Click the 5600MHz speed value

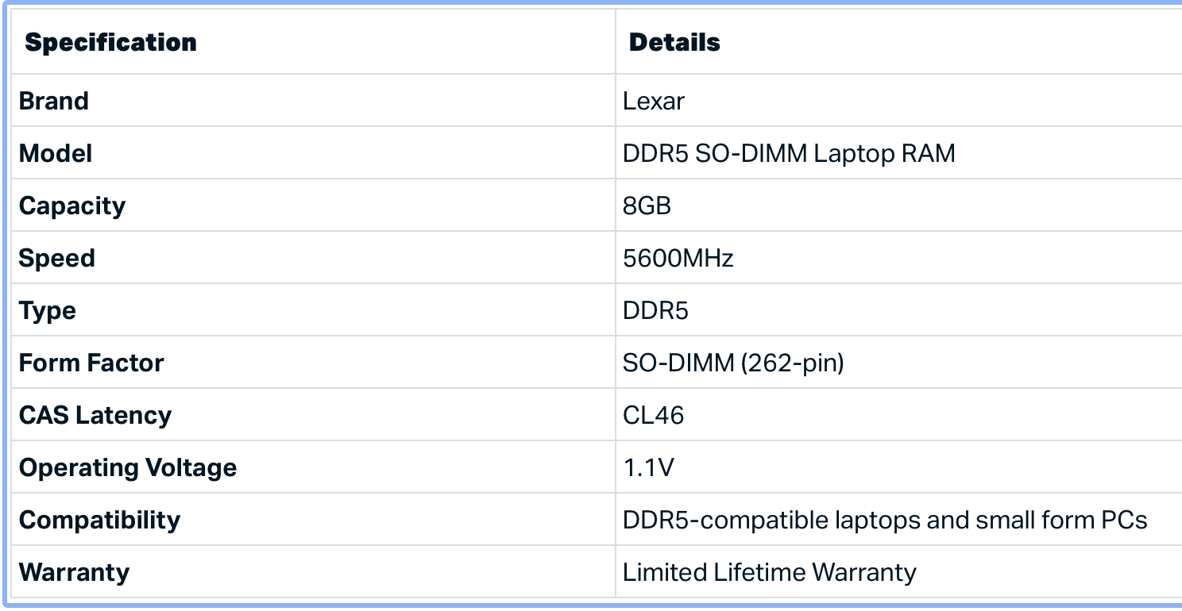tap(678, 259)
